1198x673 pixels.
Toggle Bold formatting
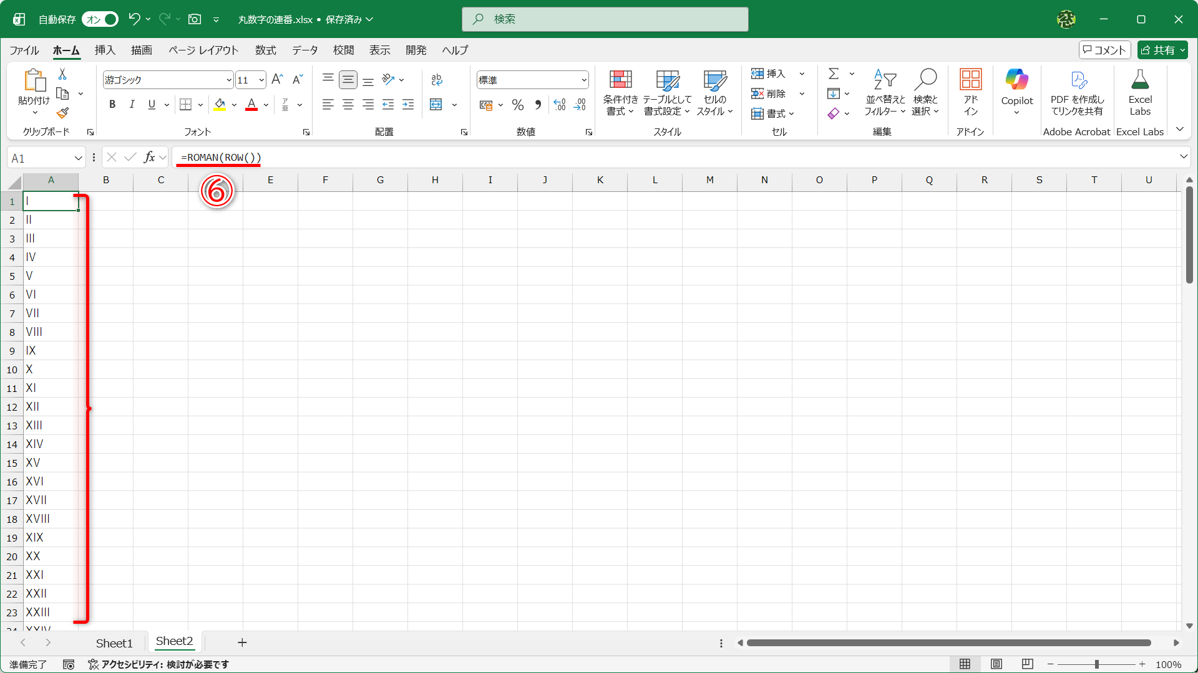(112, 105)
